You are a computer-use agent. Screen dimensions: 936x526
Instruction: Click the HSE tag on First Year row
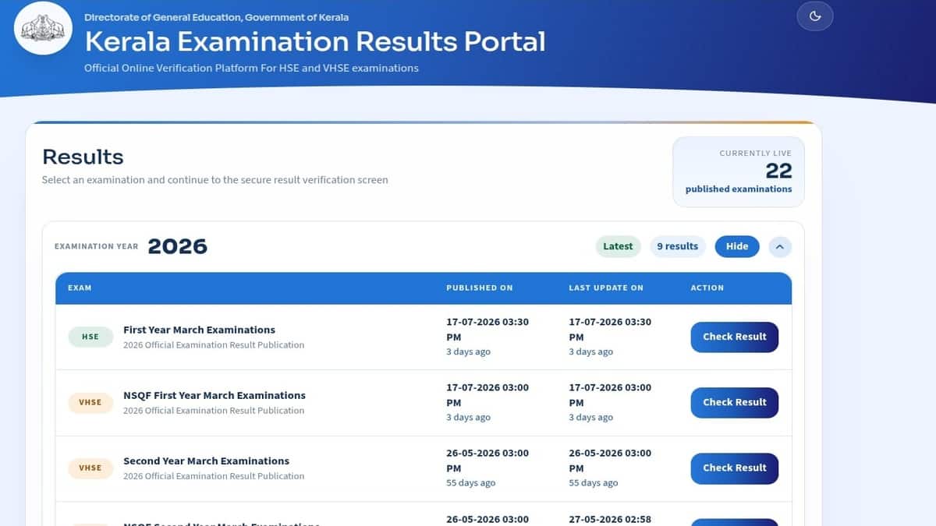90,337
